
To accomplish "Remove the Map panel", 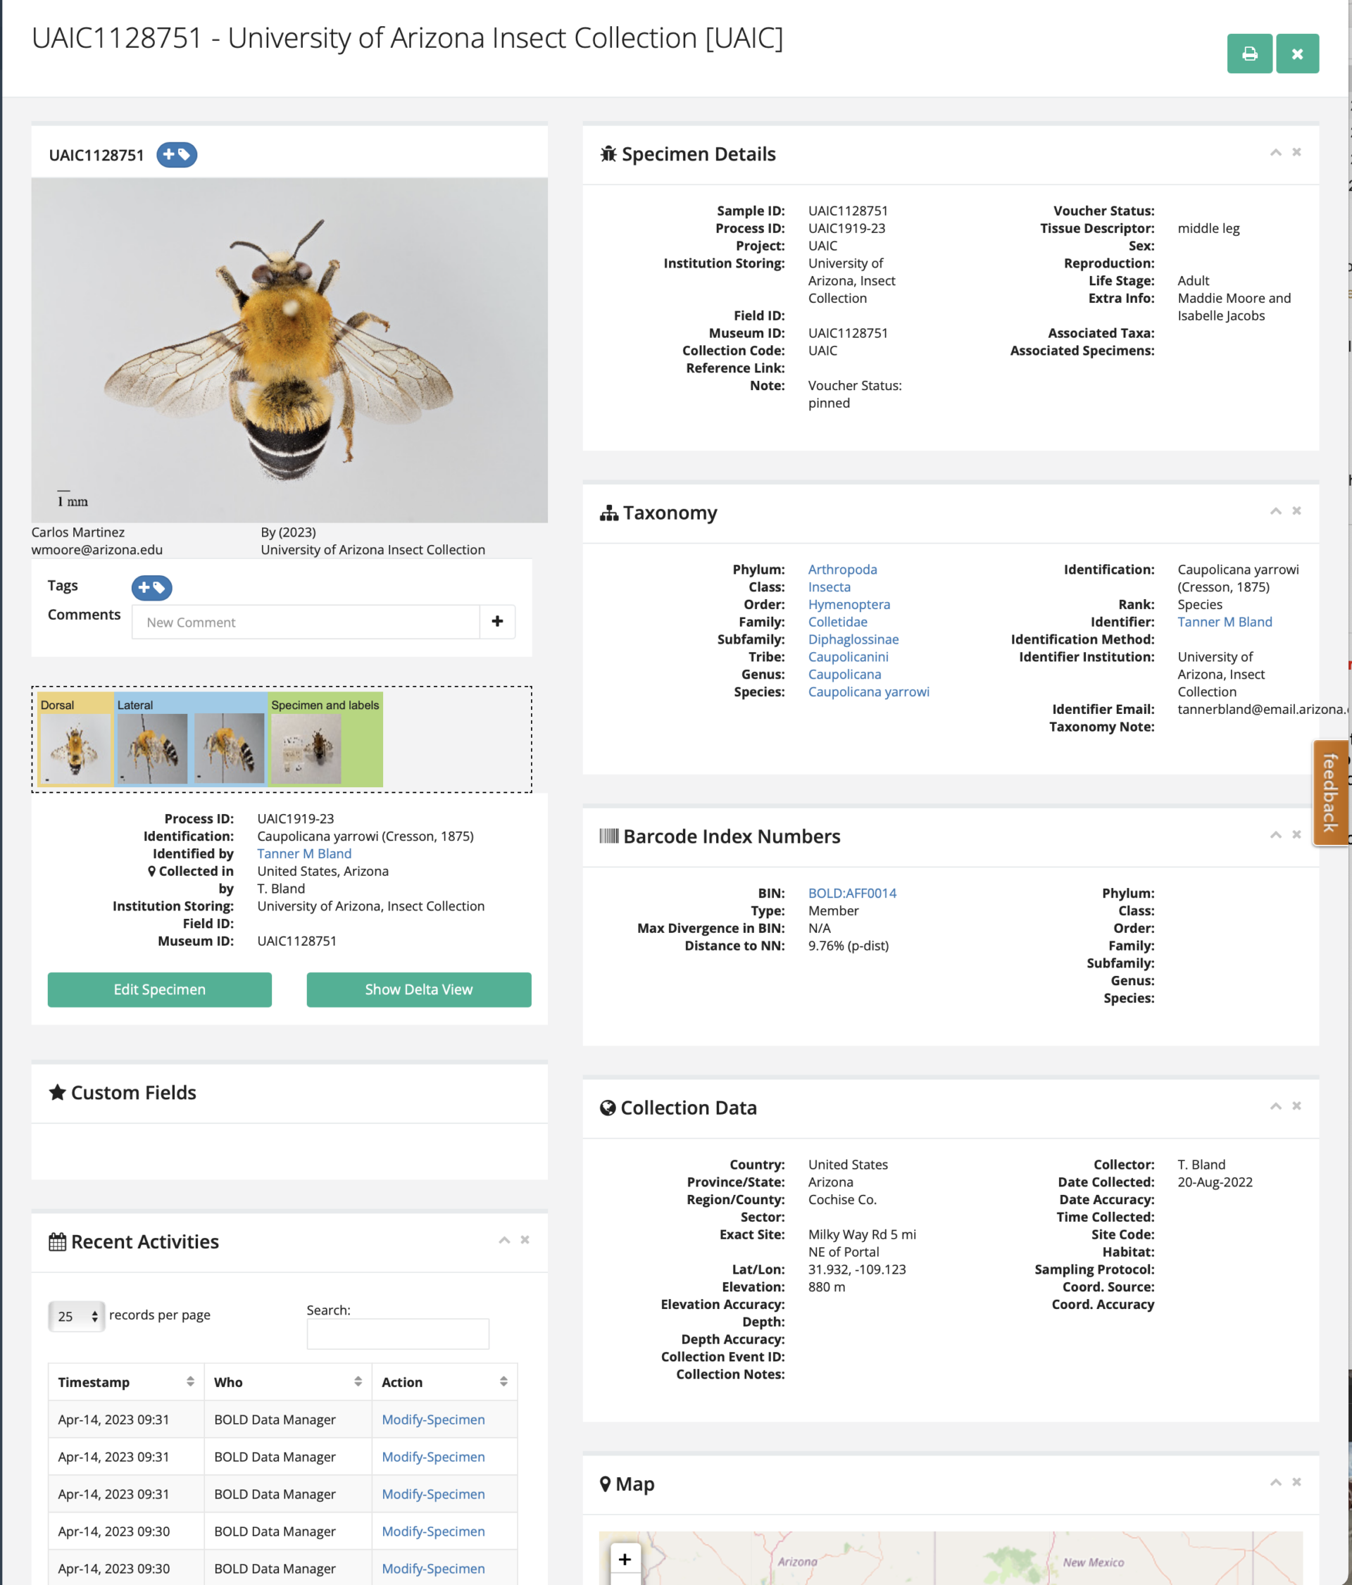I will pyautogui.click(x=1296, y=1482).
